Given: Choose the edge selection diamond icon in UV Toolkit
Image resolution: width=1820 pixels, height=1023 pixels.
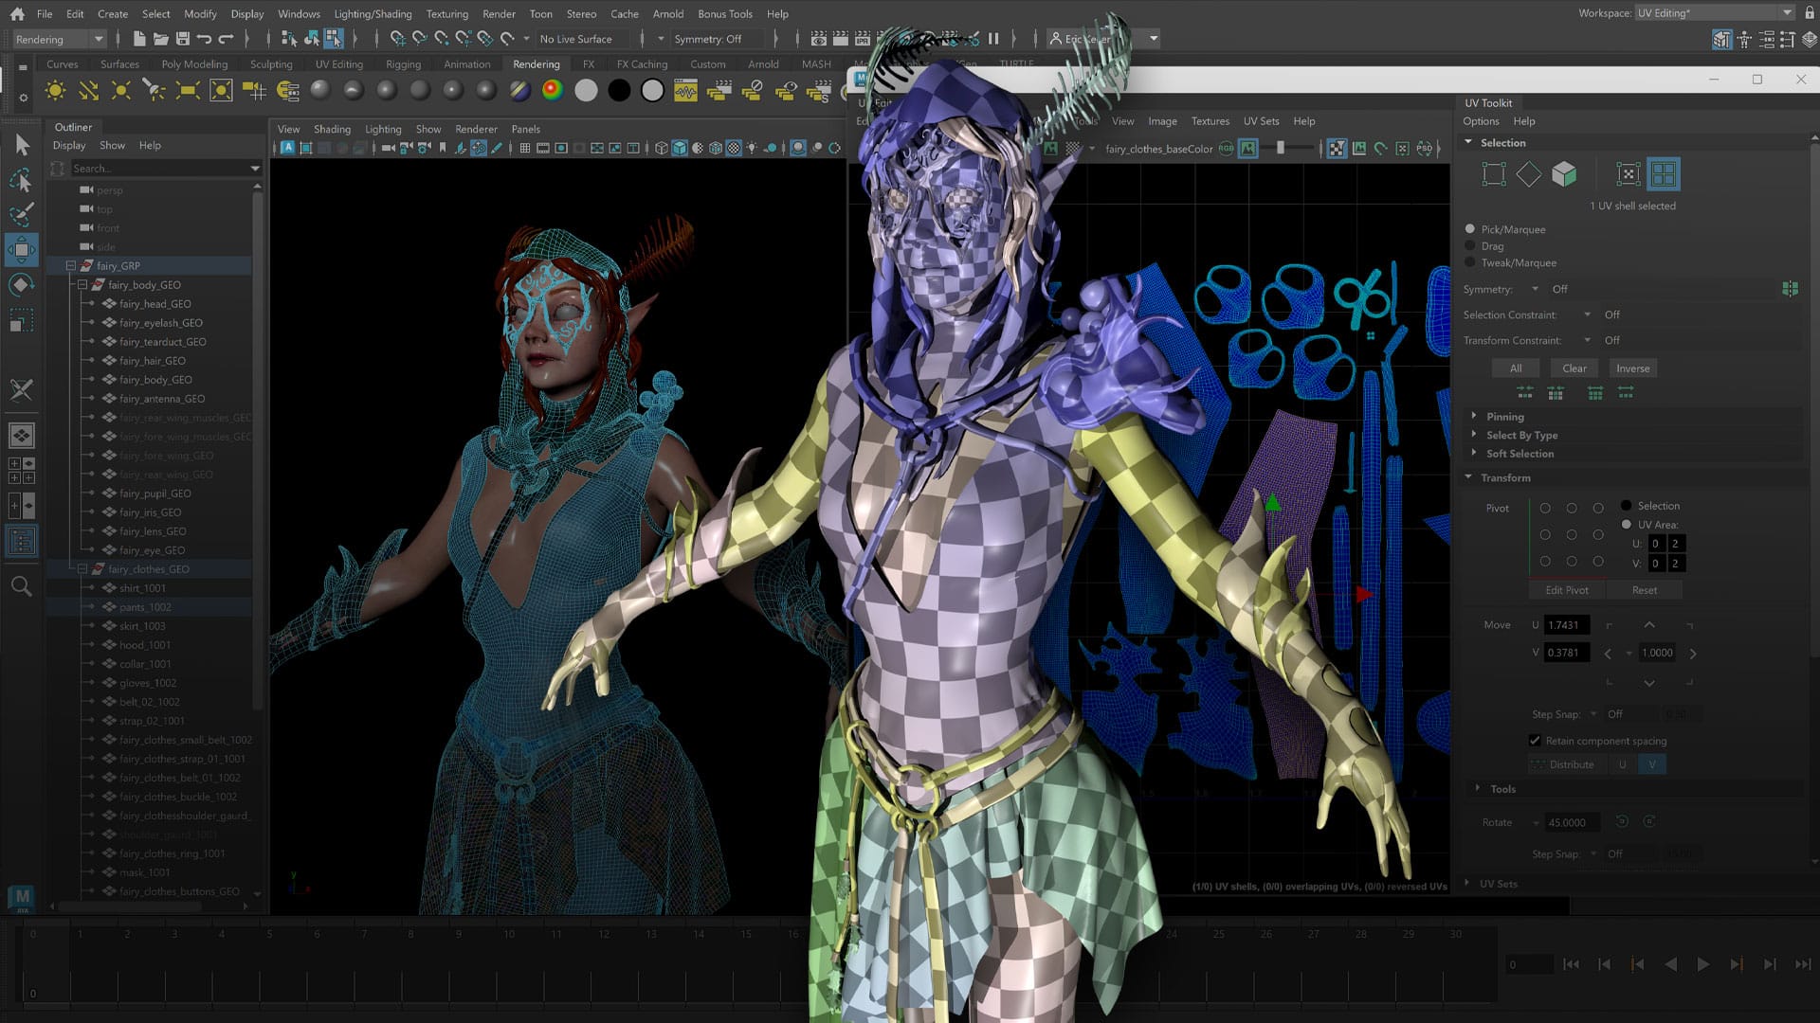Looking at the screenshot, I should pyautogui.click(x=1528, y=174).
